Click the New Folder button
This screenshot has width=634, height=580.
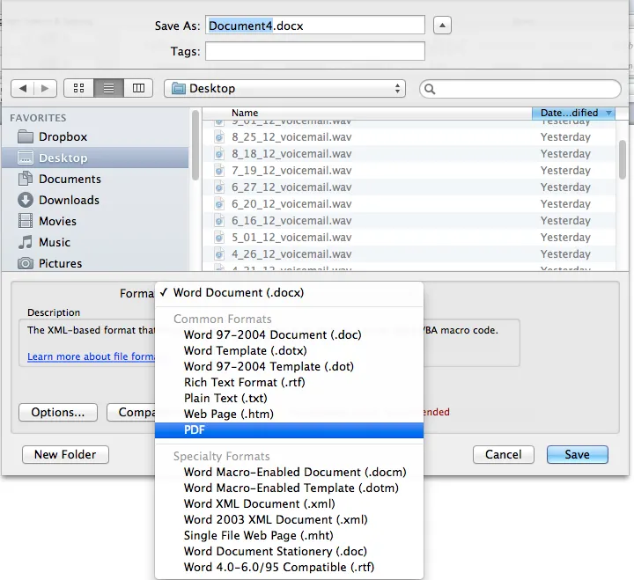[65, 455]
